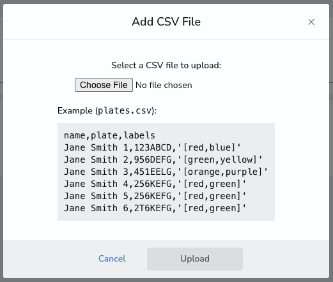Viewport: 333px width, 282px height.
Task: Click the Jane Smith 6 example row
Action: pos(155,208)
